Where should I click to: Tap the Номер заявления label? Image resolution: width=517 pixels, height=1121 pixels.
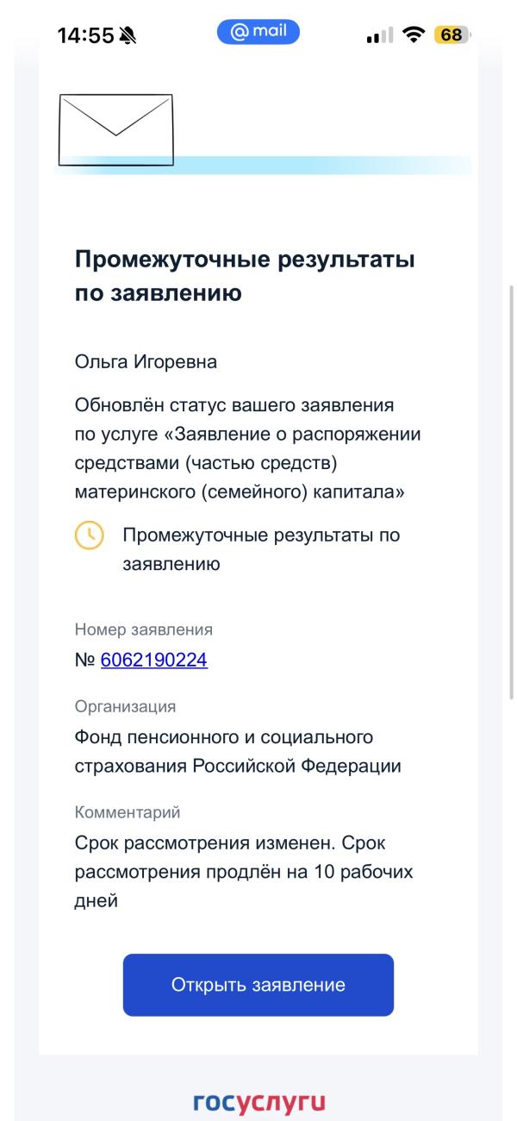(143, 629)
